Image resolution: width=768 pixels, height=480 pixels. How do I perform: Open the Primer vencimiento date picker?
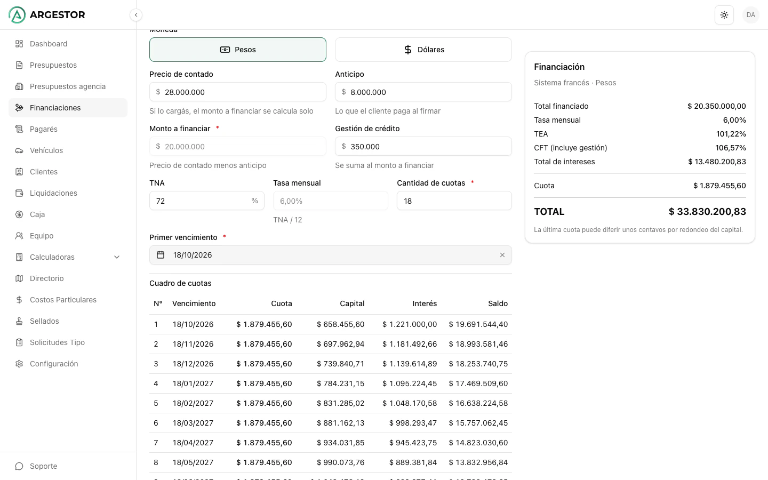click(x=331, y=255)
